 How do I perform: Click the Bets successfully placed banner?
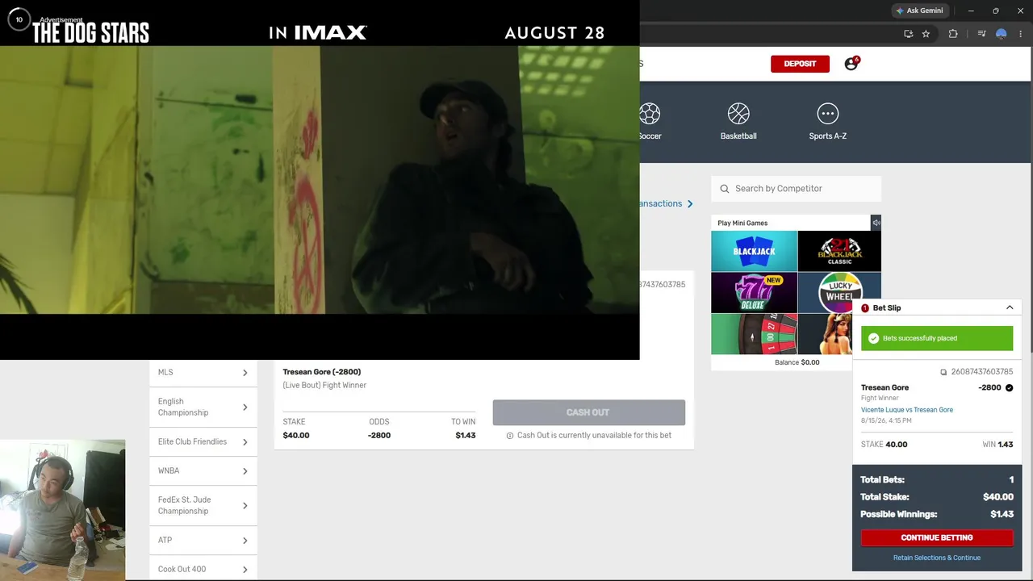(937, 338)
